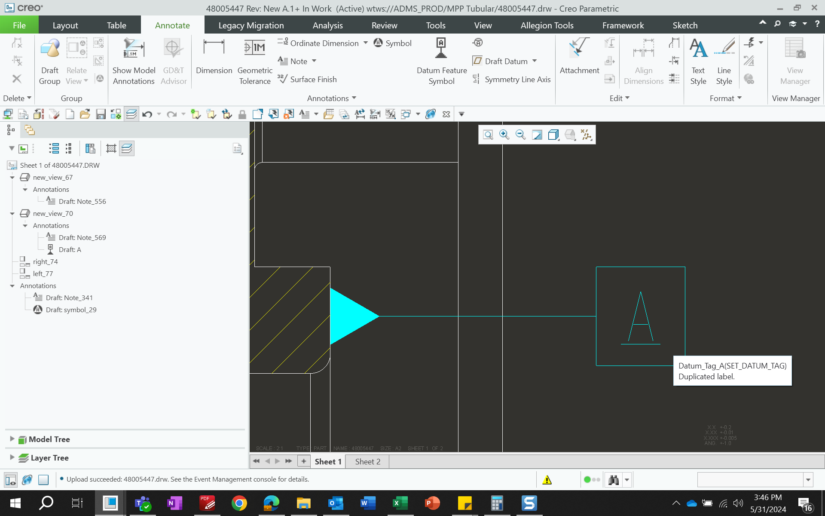
Task: Open Excel from the Windows taskbar
Action: coord(400,503)
